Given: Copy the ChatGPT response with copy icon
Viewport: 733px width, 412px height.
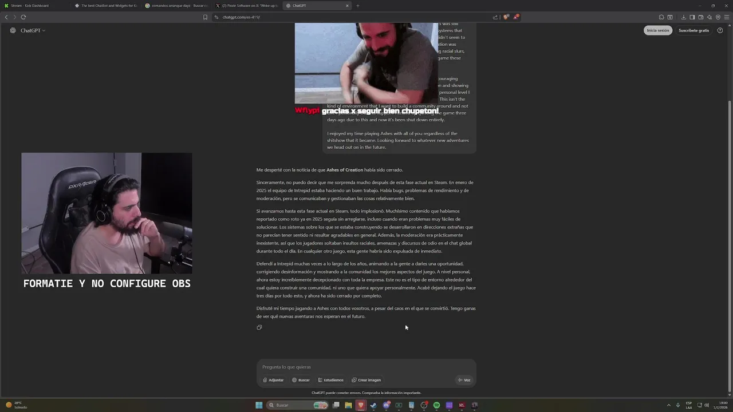Looking at the screenshot, I should click(259, 327).
